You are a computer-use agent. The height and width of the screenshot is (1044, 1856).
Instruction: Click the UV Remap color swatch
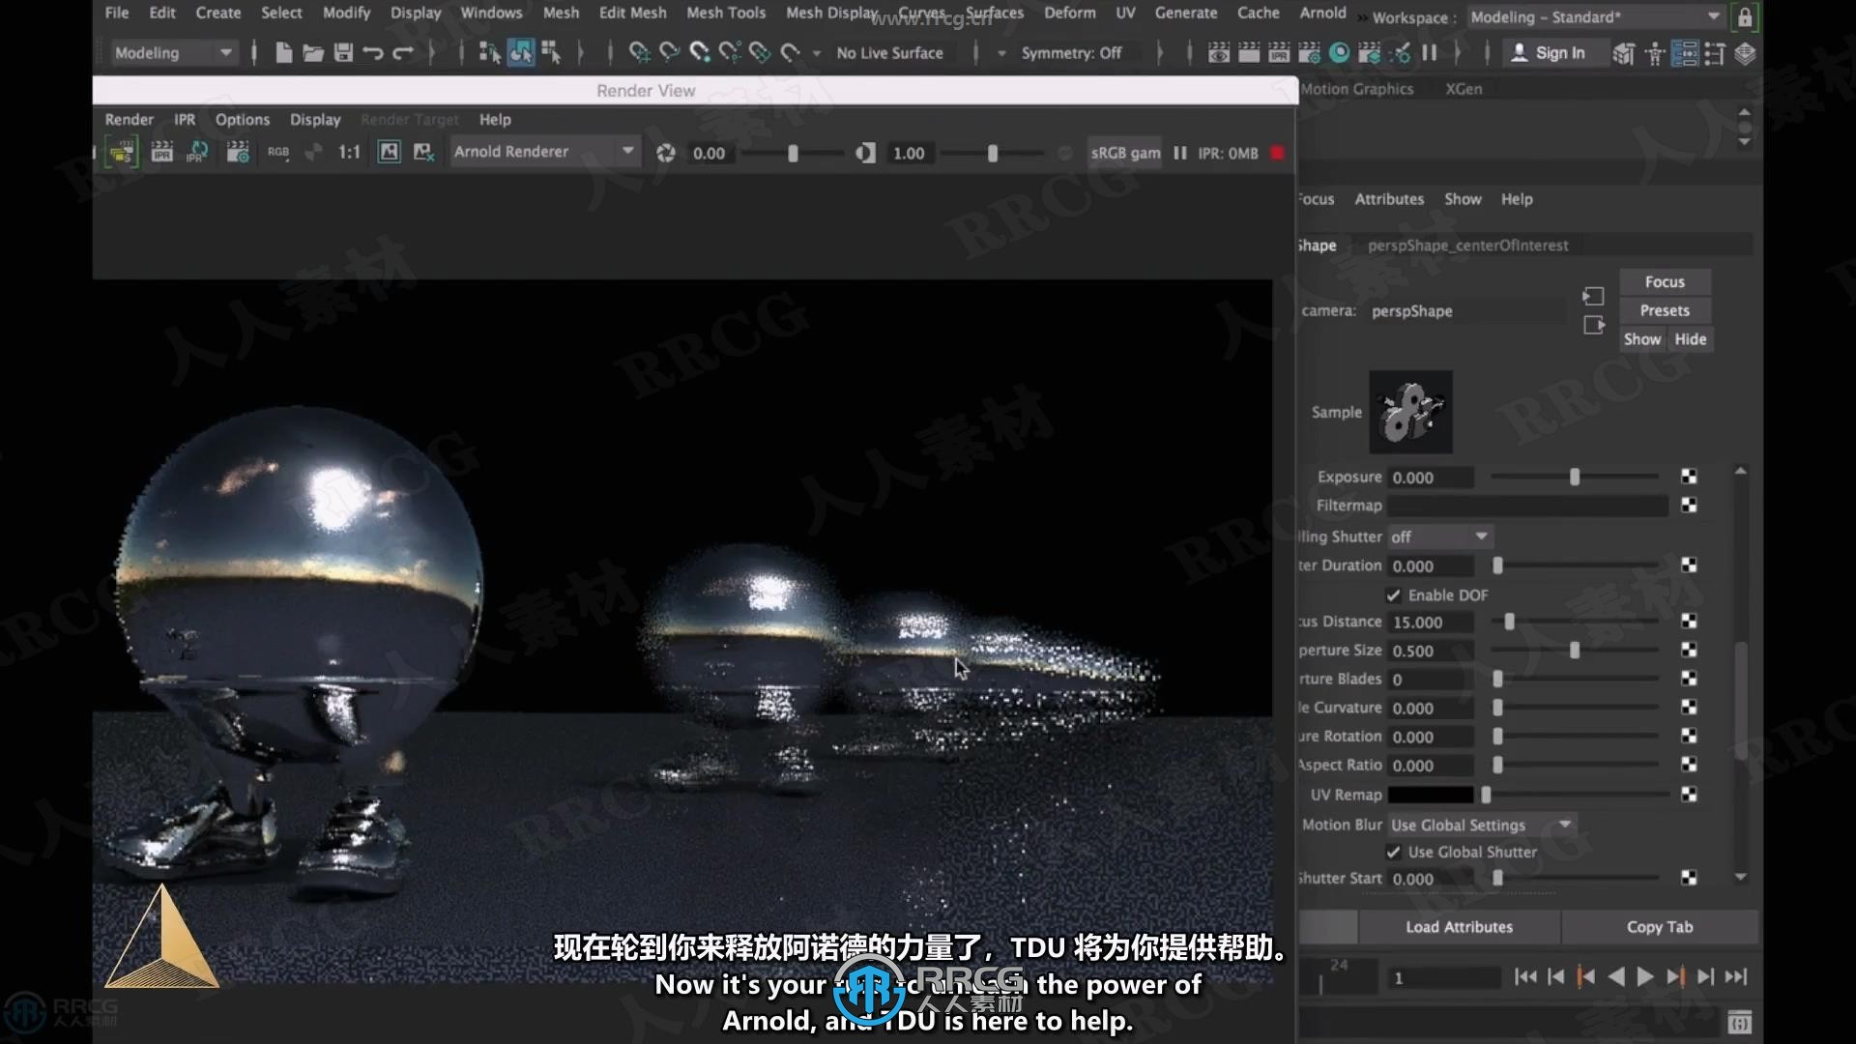[x=1430, y=795]
